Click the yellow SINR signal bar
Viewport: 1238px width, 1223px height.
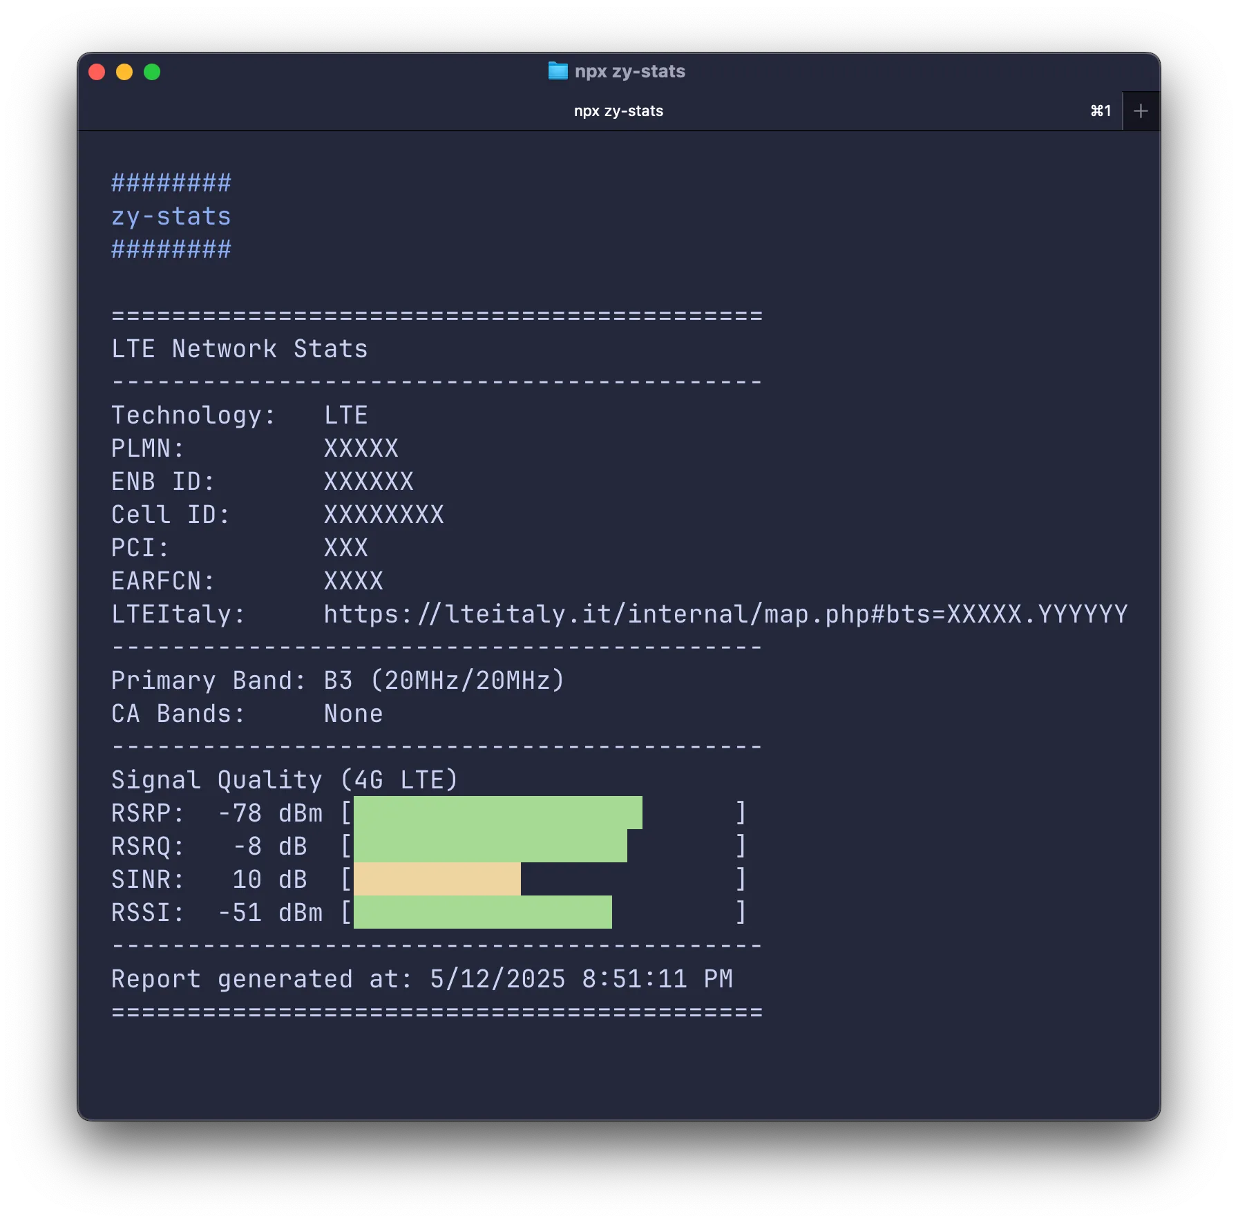coord(437,879)
